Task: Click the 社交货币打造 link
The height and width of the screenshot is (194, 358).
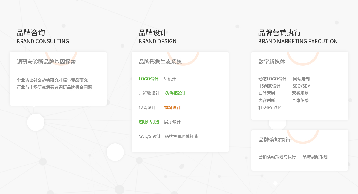Action: click(271, 108)
